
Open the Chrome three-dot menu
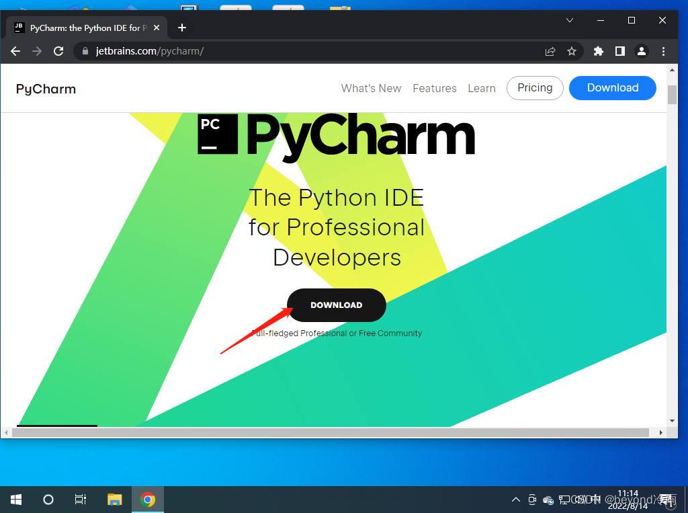tap(663, 51)
